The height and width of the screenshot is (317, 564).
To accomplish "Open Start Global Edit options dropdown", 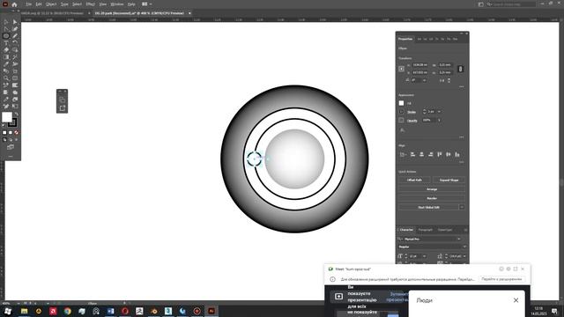I will (x=462, y=208).
